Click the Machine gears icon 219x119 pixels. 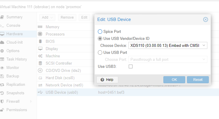(40, 56)
